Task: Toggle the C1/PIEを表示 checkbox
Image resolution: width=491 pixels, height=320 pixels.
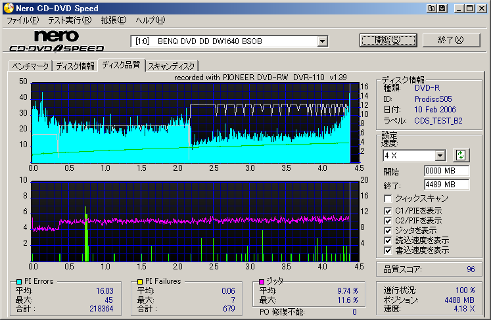Action: [x=388, y=211]
